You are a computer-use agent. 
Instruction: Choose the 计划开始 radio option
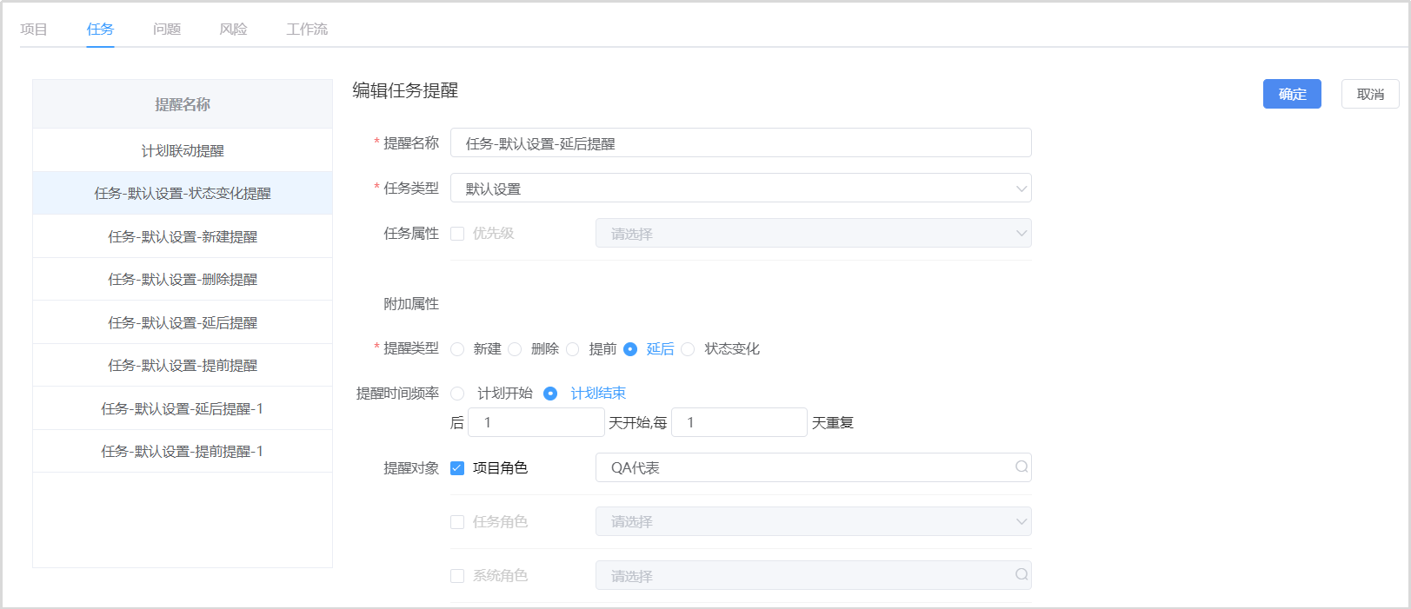tap(457, 394)
